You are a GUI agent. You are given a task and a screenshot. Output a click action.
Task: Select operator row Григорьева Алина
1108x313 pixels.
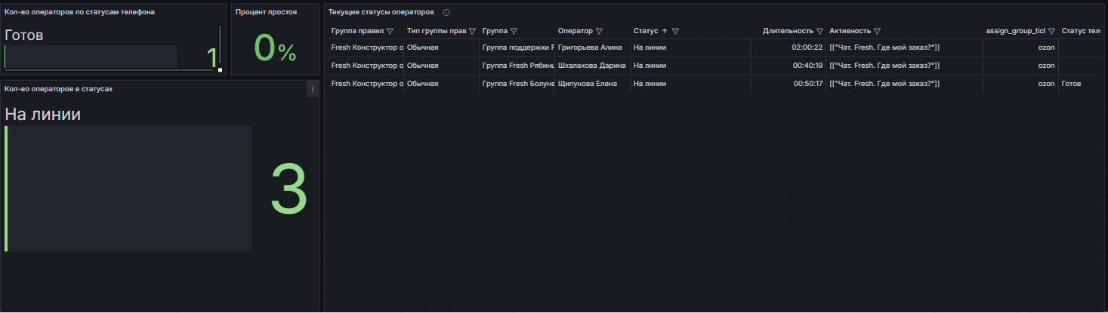coord(589,48)
